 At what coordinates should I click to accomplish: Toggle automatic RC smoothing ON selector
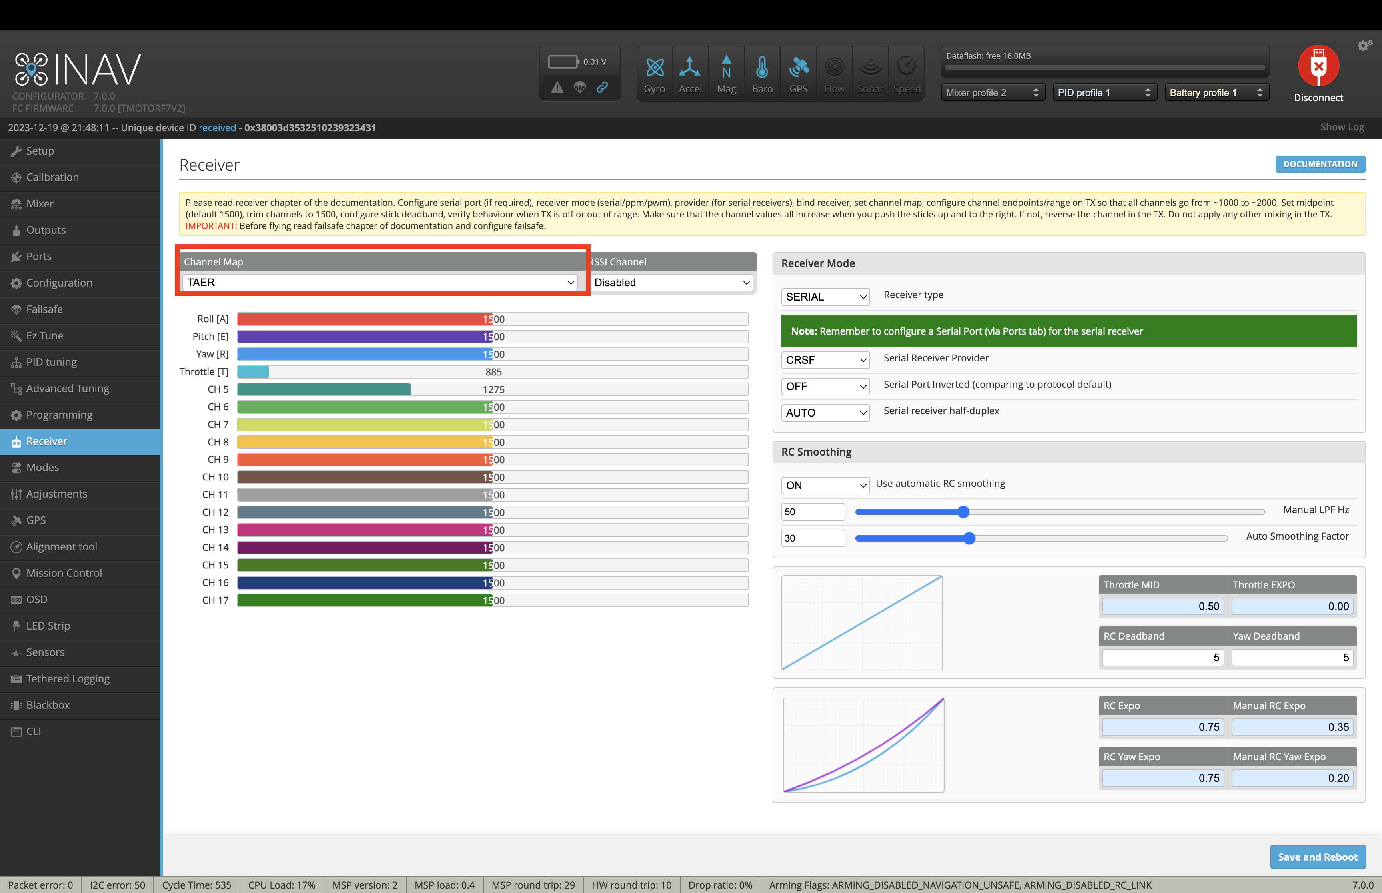click(x=825, y=485)
